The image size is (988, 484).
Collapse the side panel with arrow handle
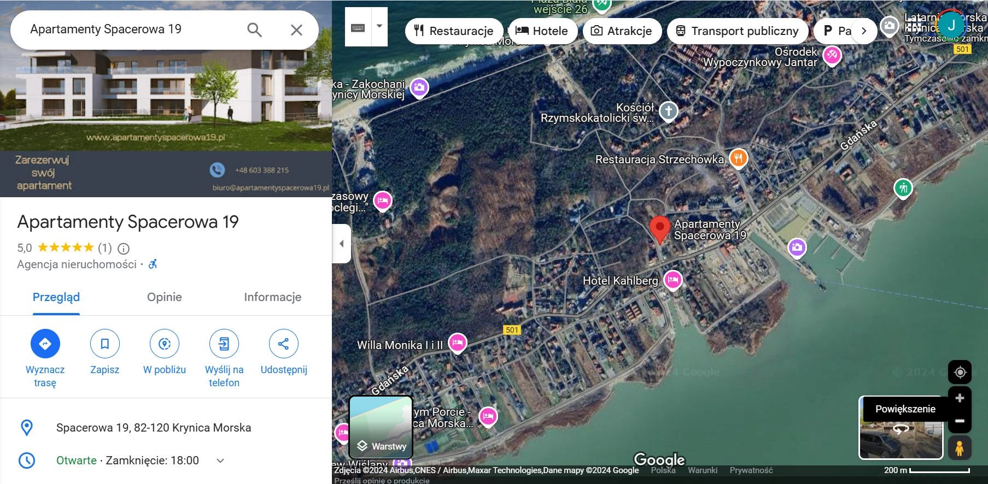pyautogui.click(x=342, y=244)
